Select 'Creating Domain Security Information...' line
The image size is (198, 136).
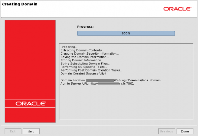[x=89, y=54]
